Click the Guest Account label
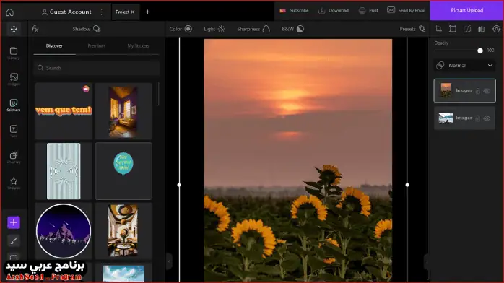Screen dimensions: 504x283 (70, 12)
